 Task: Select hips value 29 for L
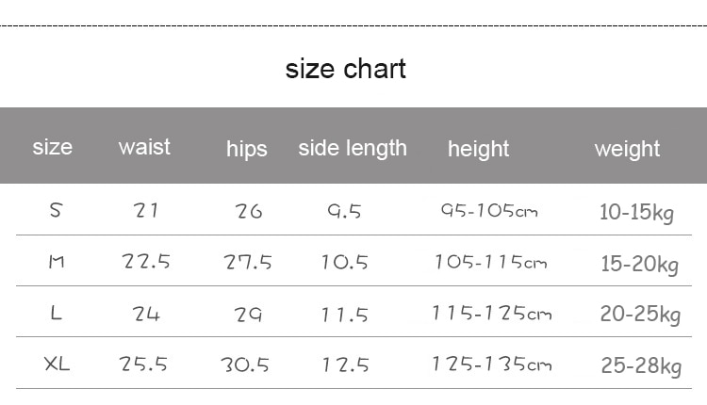click(248, 315)
